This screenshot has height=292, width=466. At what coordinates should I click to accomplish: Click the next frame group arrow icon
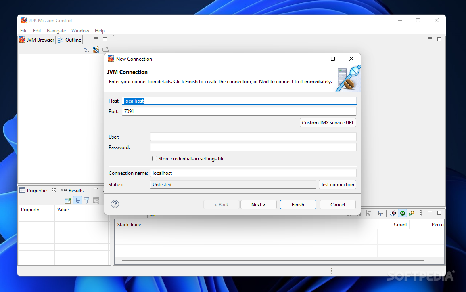(x=368, y=213)
